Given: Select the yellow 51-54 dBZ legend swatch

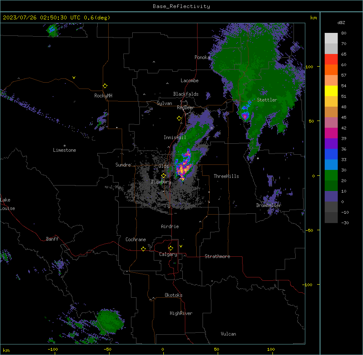Looking at the screenshot, I should 331,91.
